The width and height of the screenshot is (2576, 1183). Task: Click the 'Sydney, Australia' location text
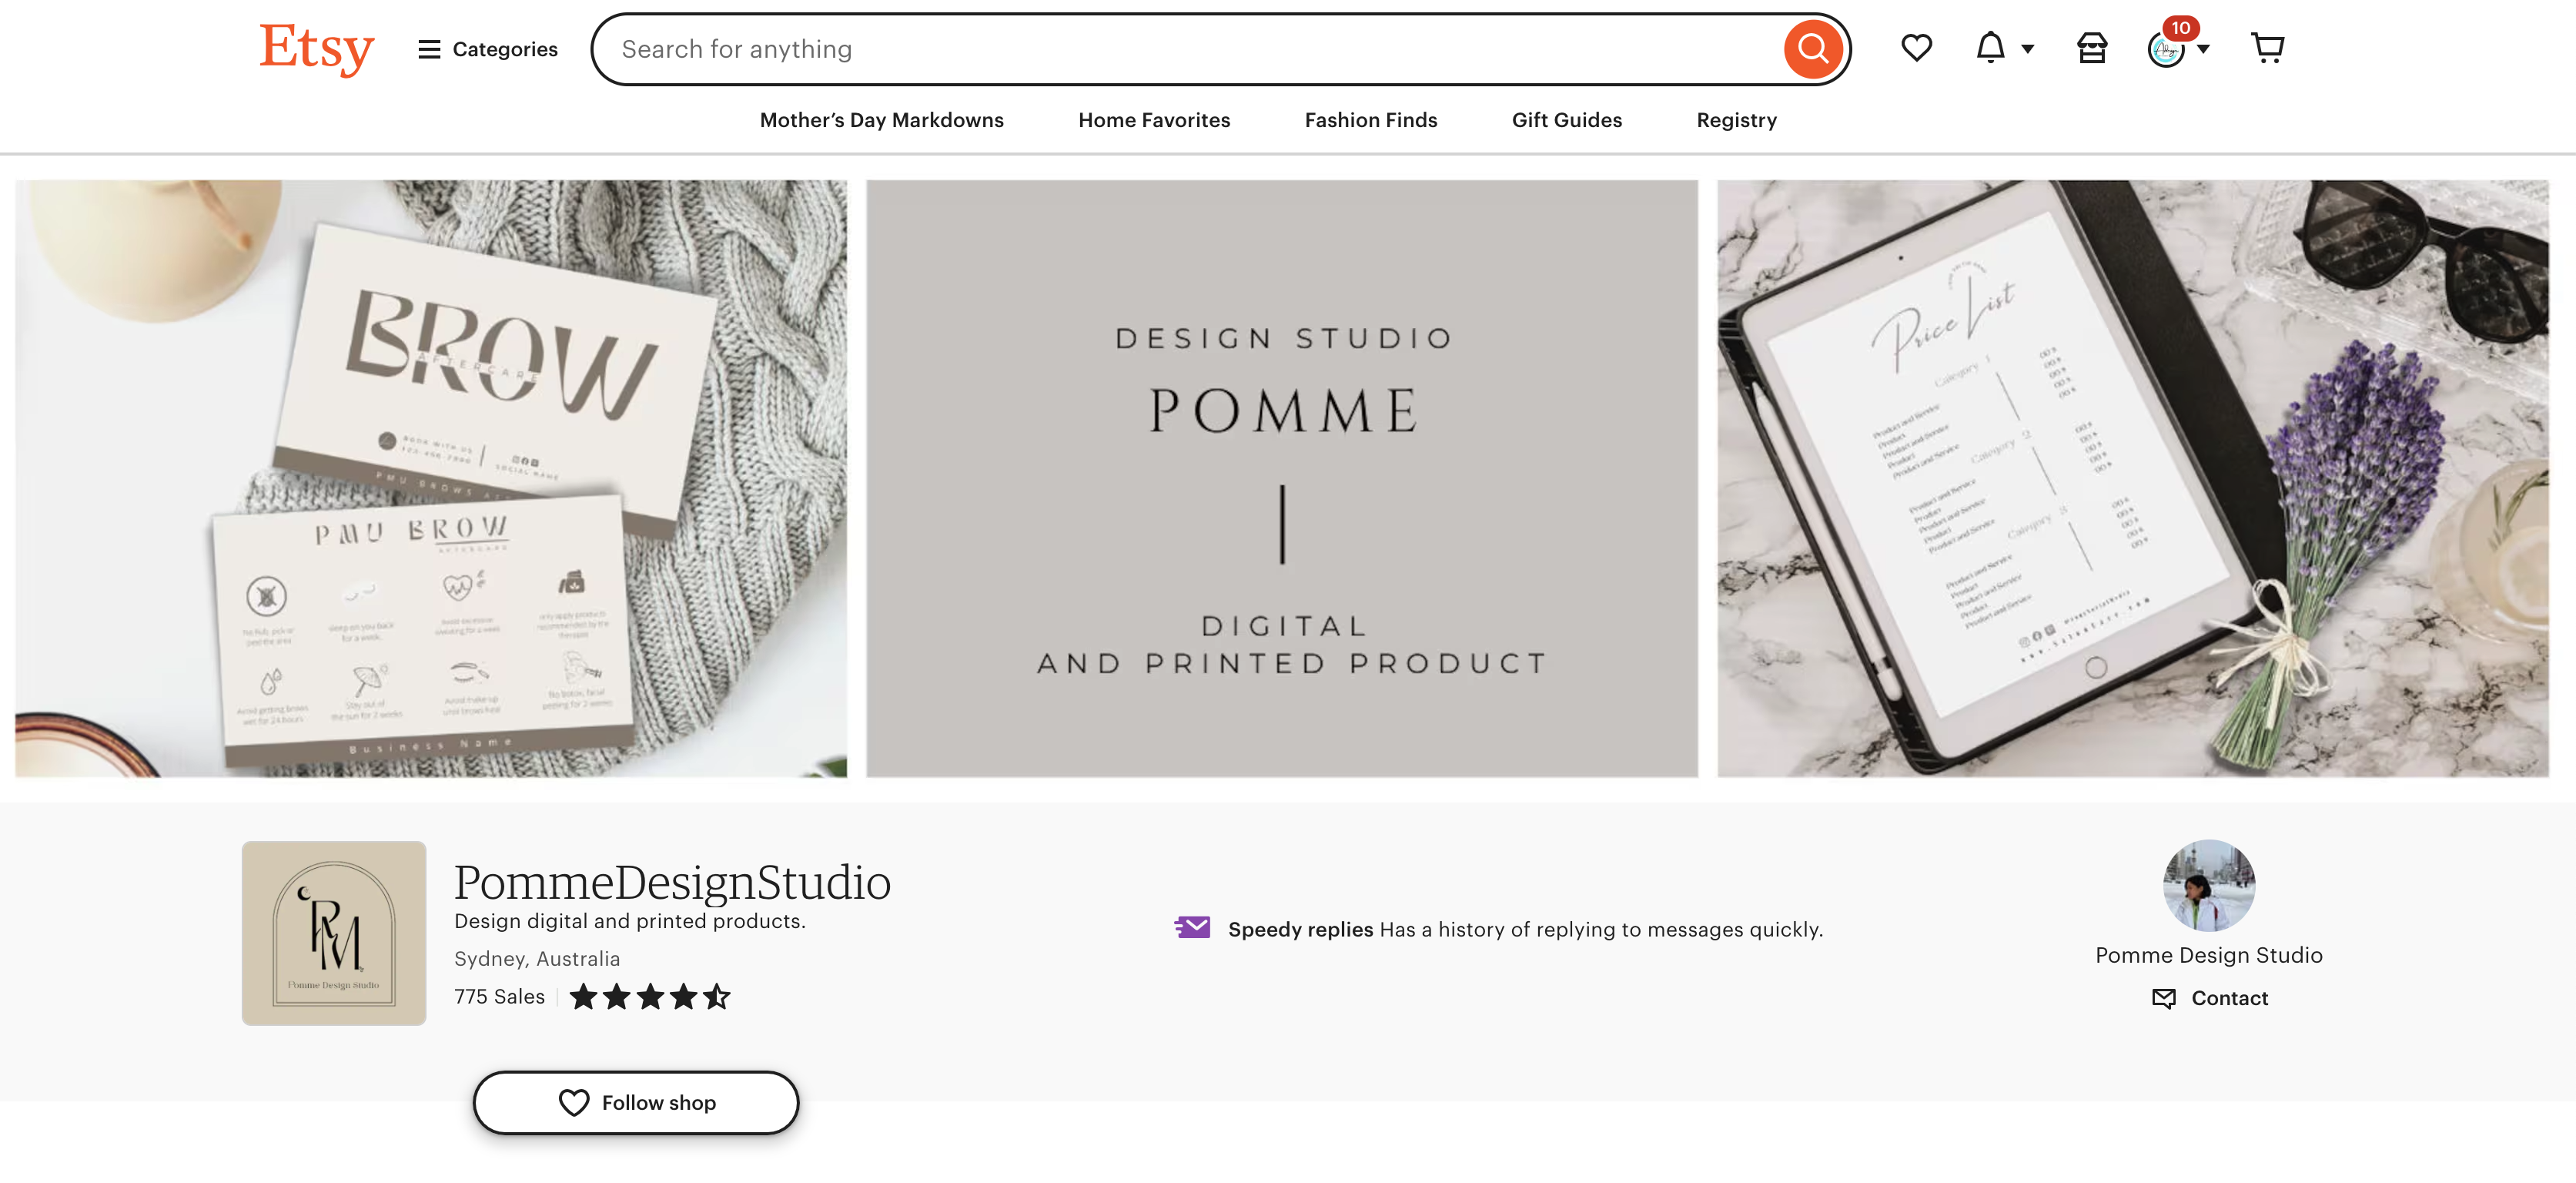(537, 958)
